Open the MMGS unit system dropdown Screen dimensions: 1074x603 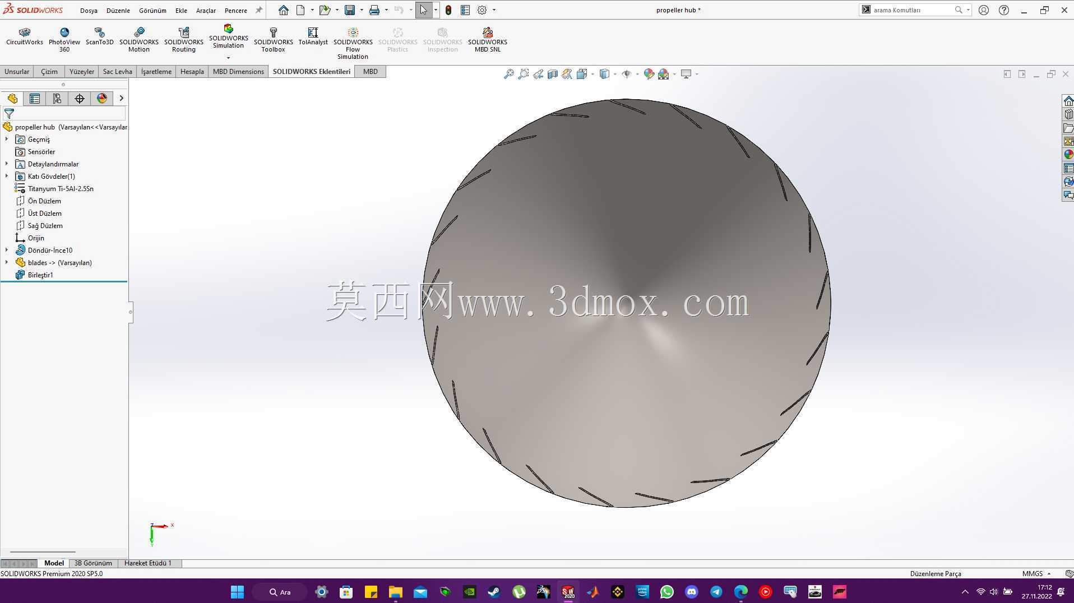coord(1036,573)
